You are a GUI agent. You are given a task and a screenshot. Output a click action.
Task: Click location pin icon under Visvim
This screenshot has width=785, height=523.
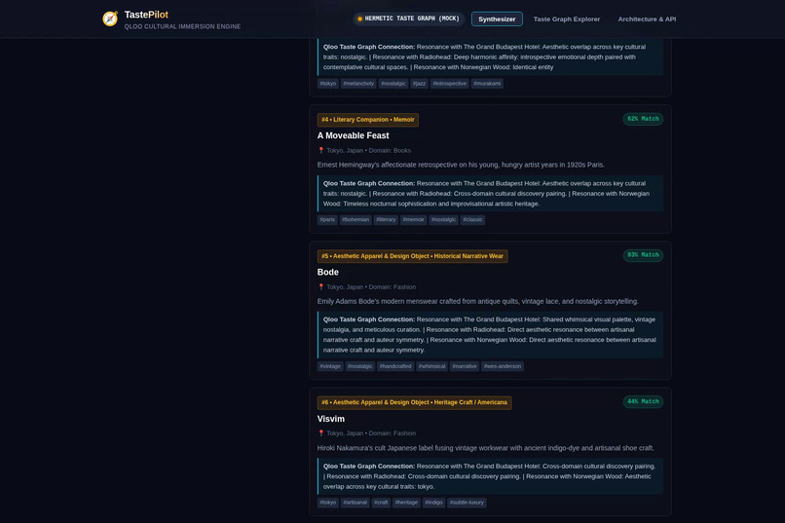point(320,433)
